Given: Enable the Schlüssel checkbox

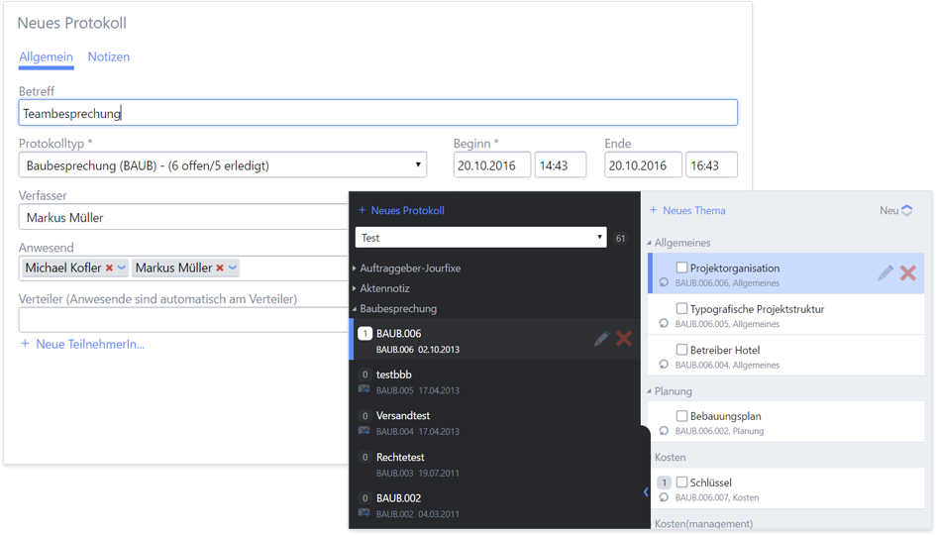Looking at the screenshot, I should [681, 482].
